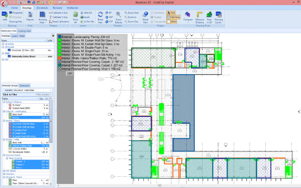Collapse the 3D Models tree node
The image size is (301, 188).
[x=3, y=47]
